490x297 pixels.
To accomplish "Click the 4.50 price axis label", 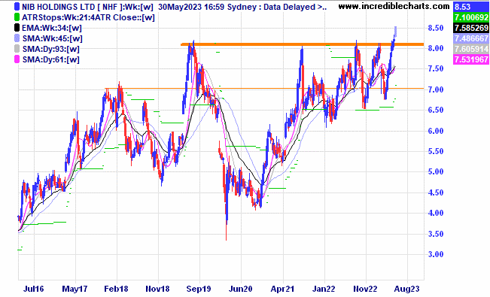I will click(436, 192).
